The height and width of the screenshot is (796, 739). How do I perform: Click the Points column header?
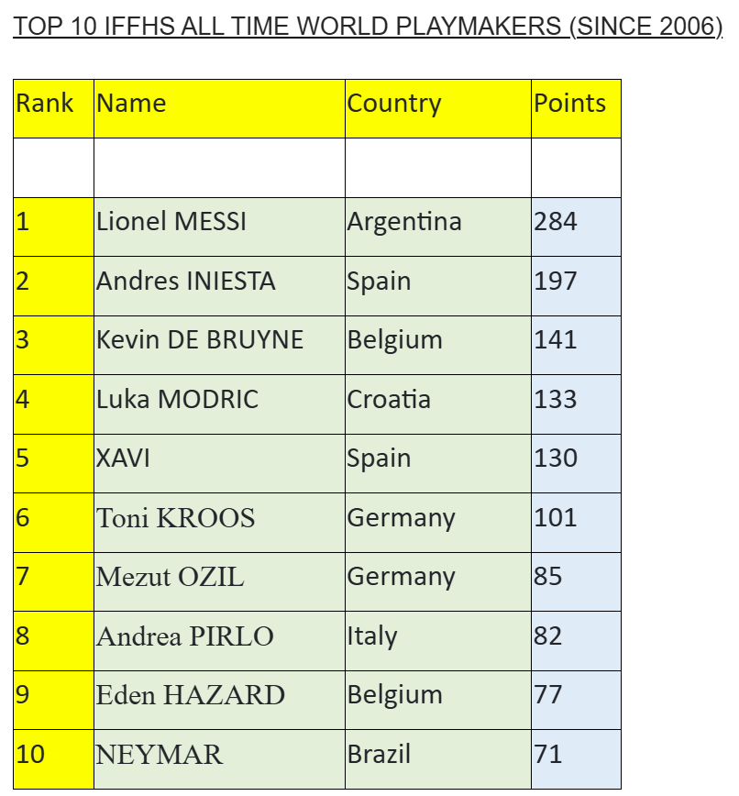point(576,108)
